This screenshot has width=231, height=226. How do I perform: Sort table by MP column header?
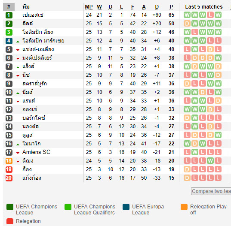(x=89, y=7)
